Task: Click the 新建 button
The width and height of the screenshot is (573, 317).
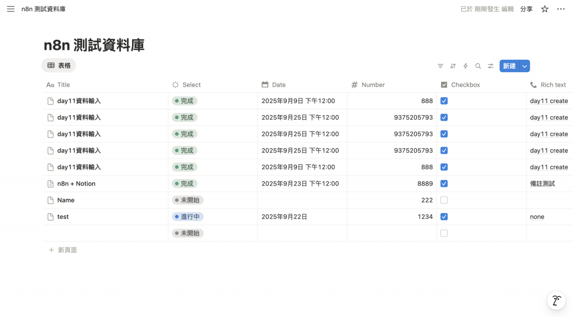Action: 509,66
